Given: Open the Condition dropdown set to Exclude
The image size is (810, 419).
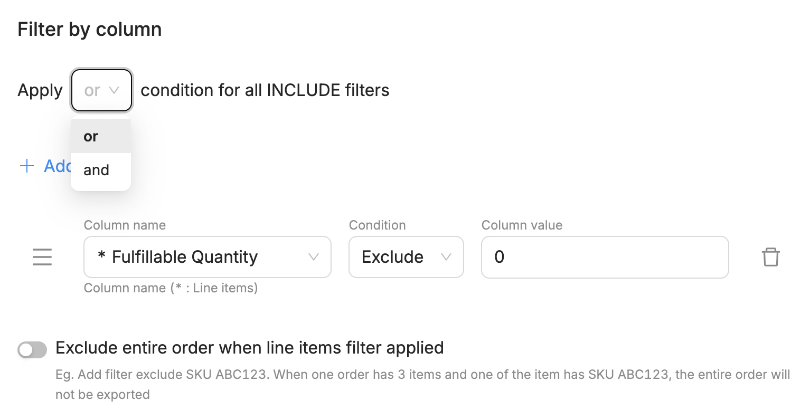Looking at the screenshot, I should (406, 257).
